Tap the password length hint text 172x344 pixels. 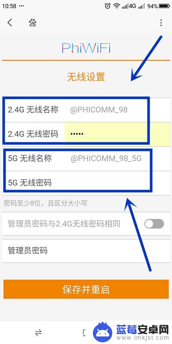46,203
